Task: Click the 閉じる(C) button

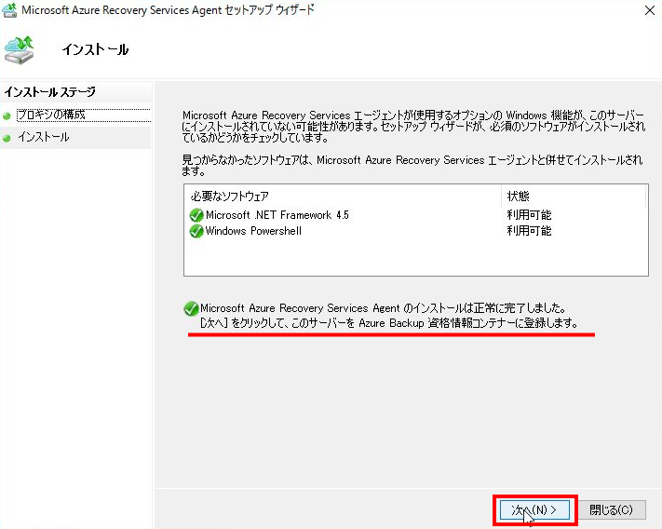Action: (x=612, y=510)
